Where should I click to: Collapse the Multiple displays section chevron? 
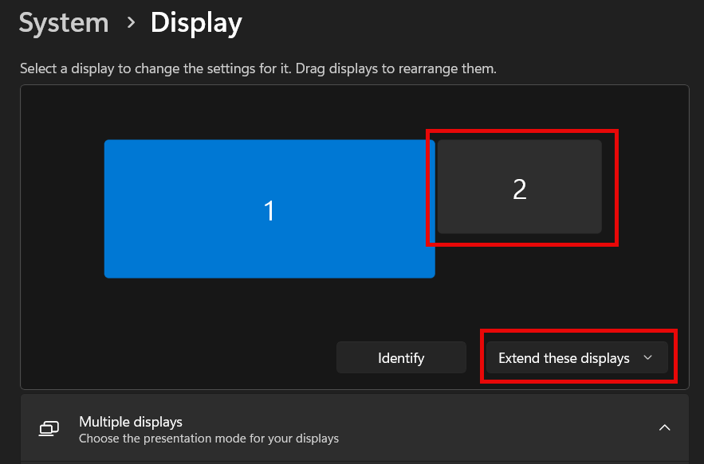tap(664, 427)
